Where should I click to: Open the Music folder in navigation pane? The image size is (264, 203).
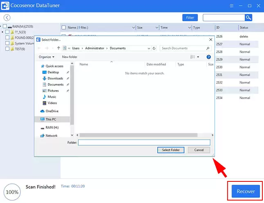coord(52,97)
